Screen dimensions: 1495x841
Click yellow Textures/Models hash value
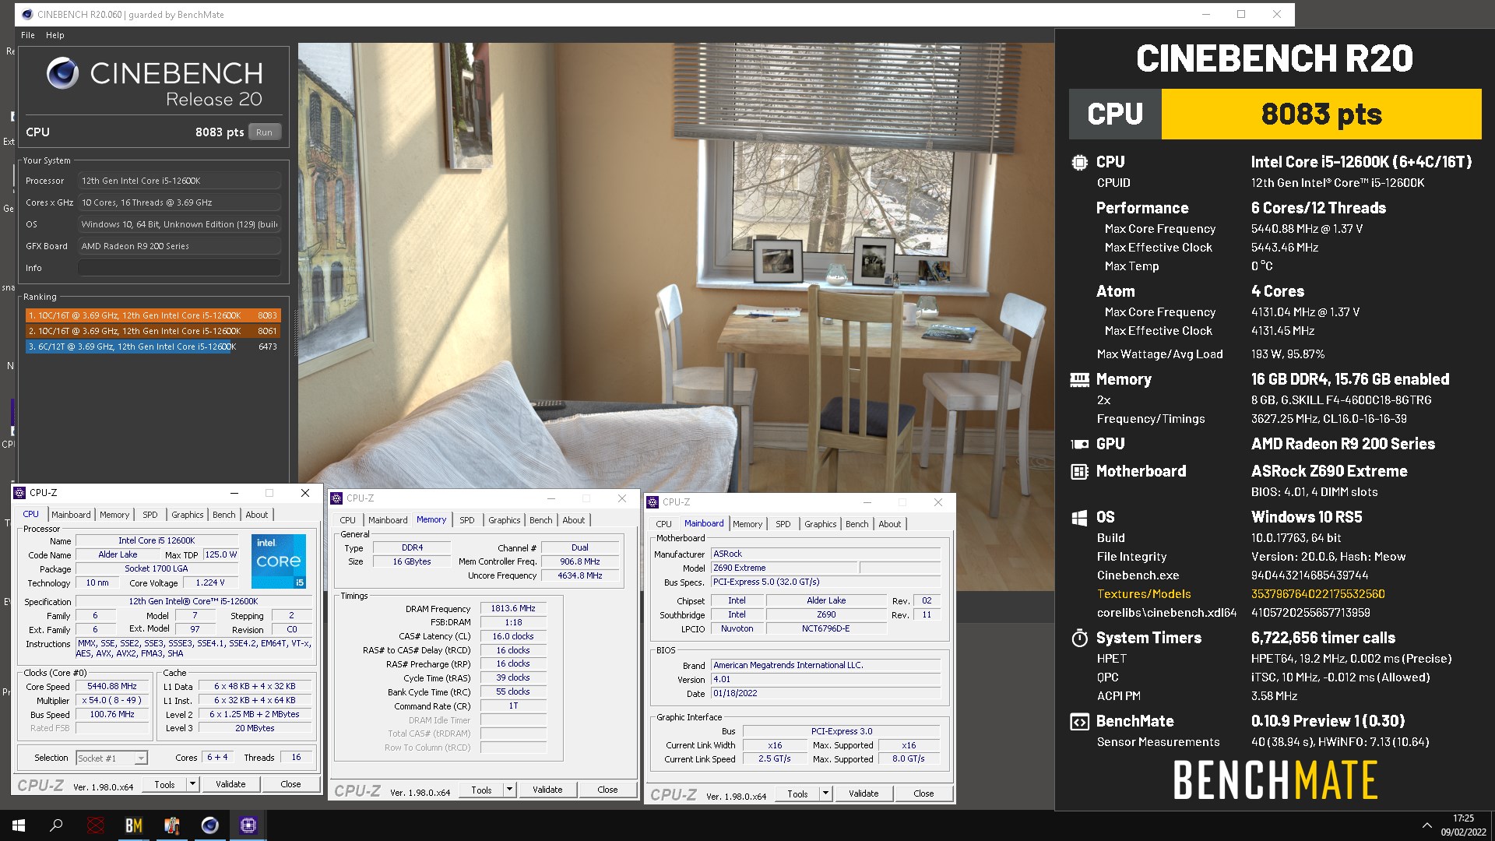[x=1317, y=594]
